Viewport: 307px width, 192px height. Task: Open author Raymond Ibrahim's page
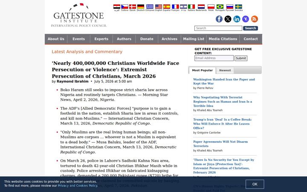(72, 81)
